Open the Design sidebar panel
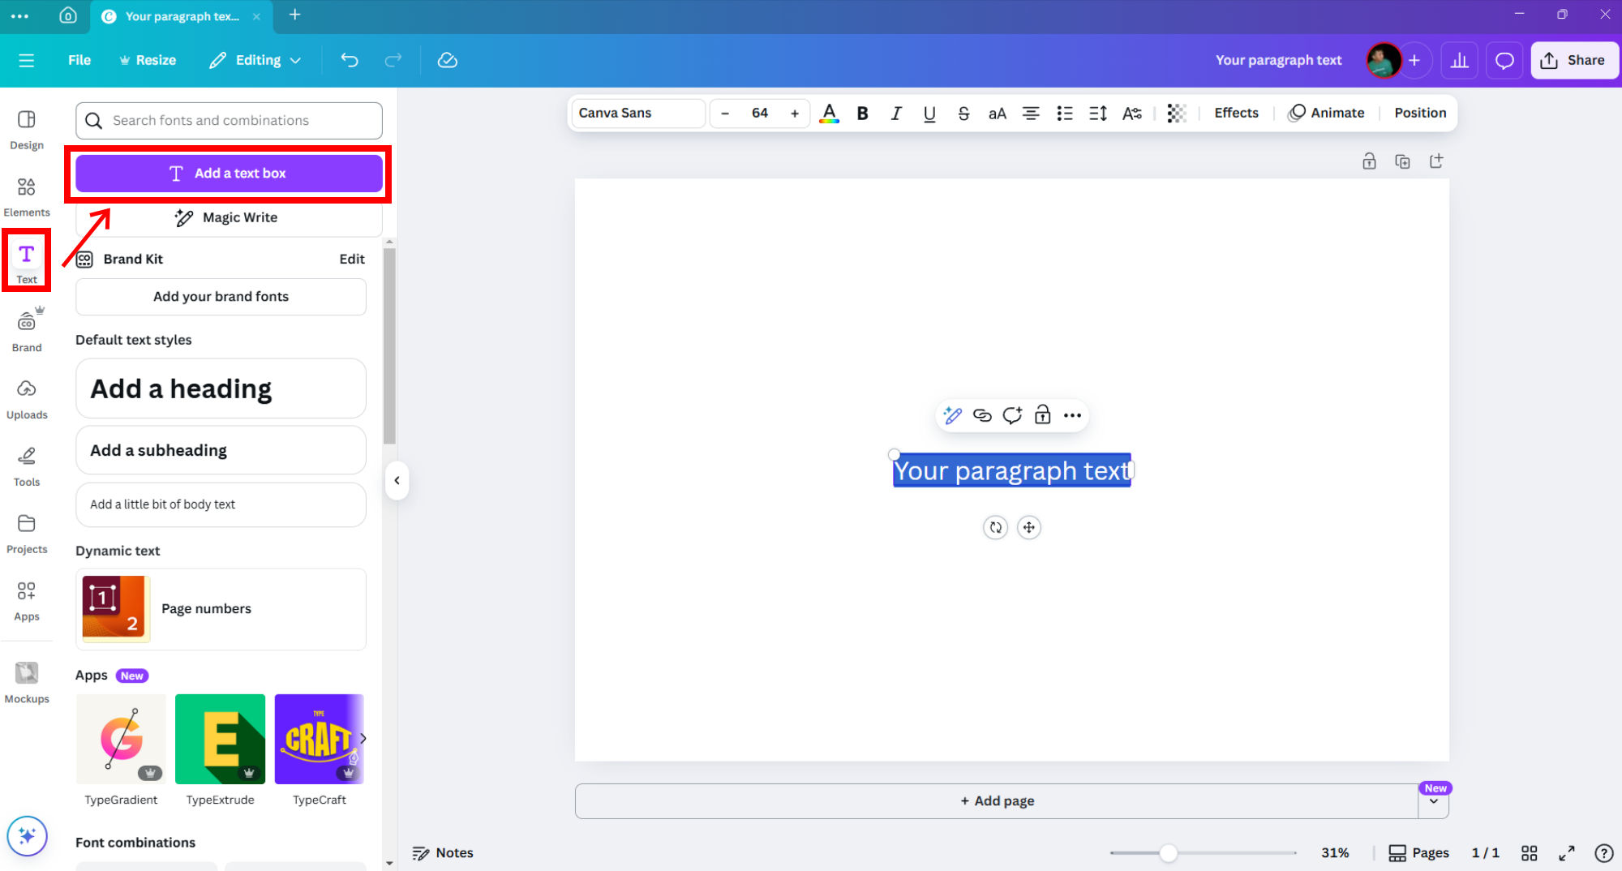Screen dimensions: 1622x871 click(x=27, y=130)
